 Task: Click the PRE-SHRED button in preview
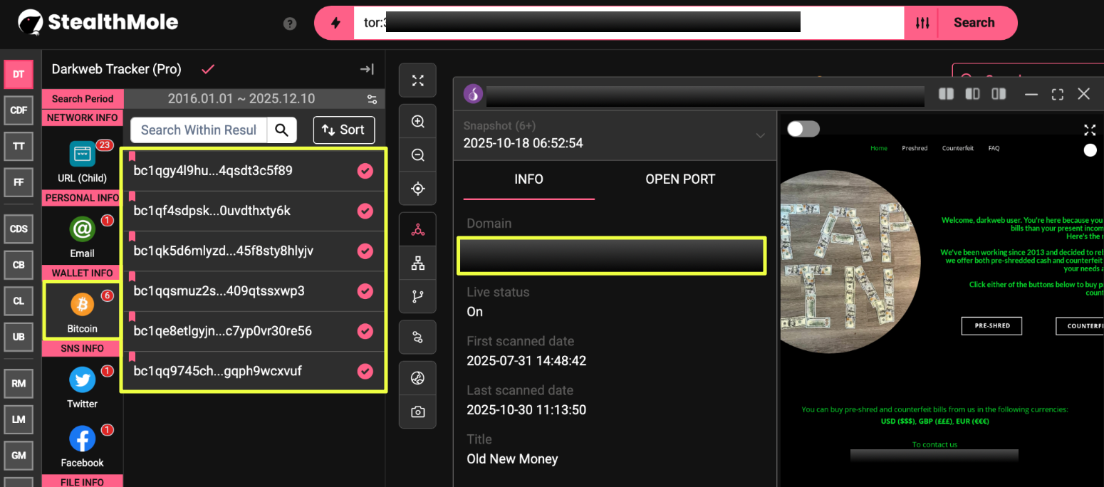click(991, 325)
